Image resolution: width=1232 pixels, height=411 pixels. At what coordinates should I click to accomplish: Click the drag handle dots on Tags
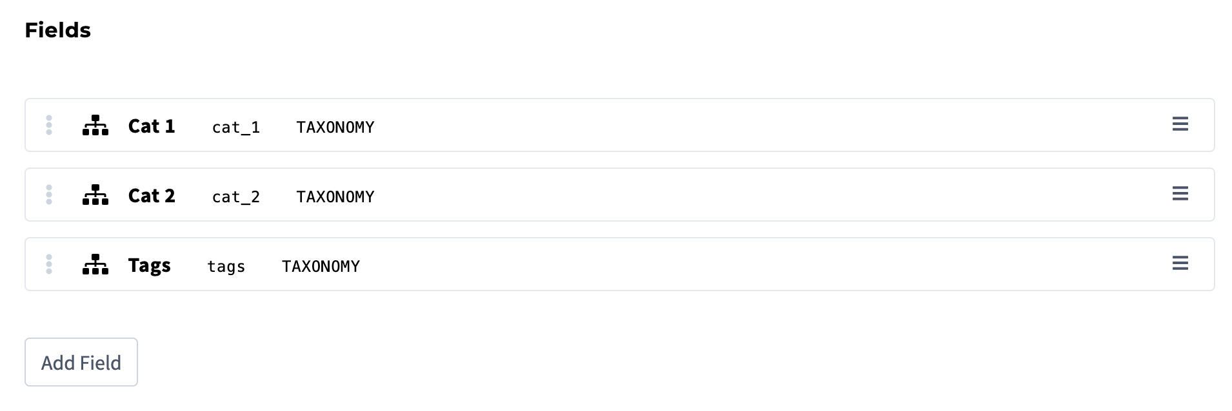[x=50, y=263]
